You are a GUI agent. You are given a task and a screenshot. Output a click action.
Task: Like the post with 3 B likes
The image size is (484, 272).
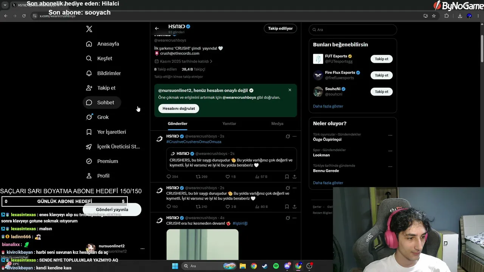[x=231, y=207]
